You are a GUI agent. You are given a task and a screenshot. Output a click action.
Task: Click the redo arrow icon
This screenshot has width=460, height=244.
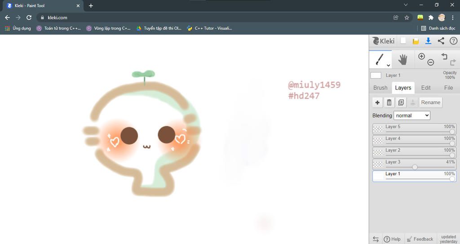453,62
